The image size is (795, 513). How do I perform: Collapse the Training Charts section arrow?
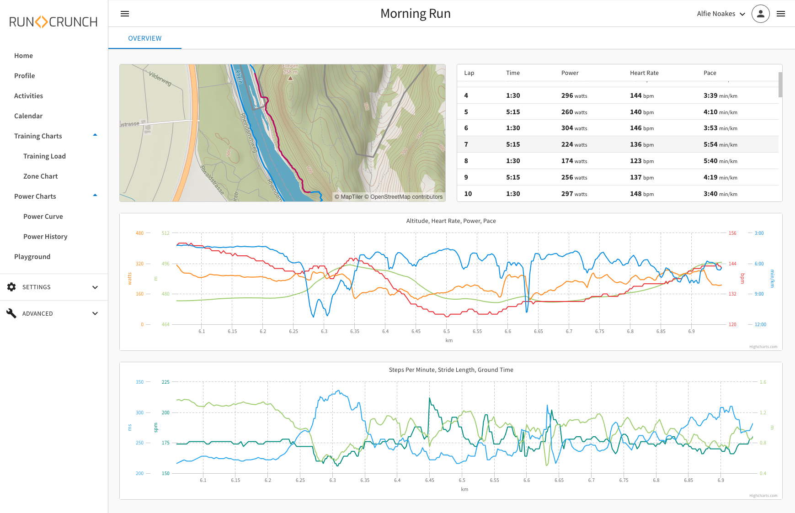click(95, 135)
